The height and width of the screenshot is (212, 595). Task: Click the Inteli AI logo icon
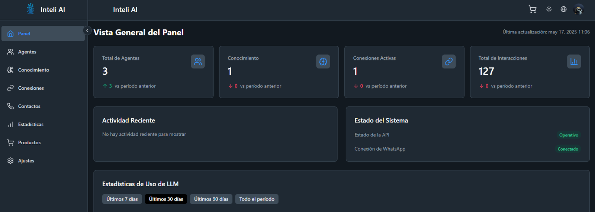click(x=30, y=9)
